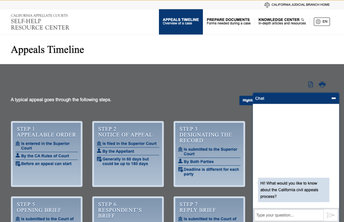Click the 'Appeals Timeline' page heading
The height and width of the screenshot is (222, 344).
[x=47, y=50]
